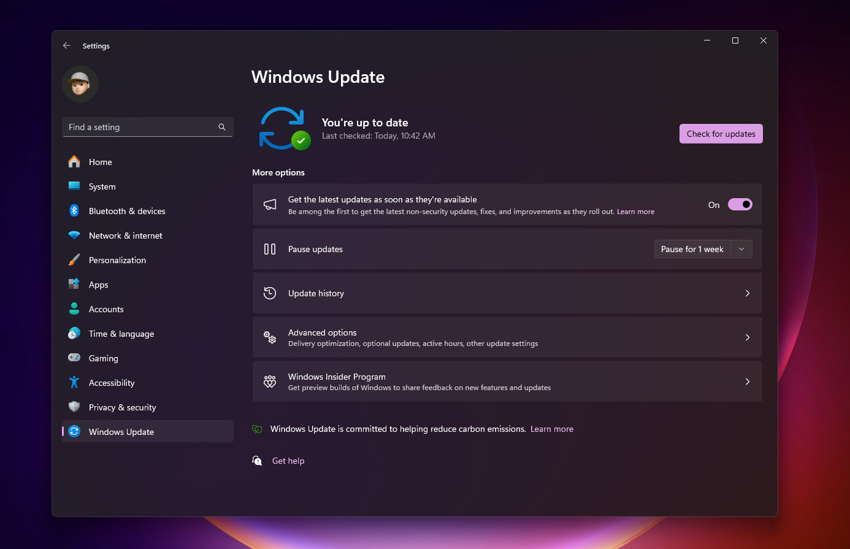Click the Advanced options gears icon
The height and width of the screenshot is (549, 850).
[270, 337]
